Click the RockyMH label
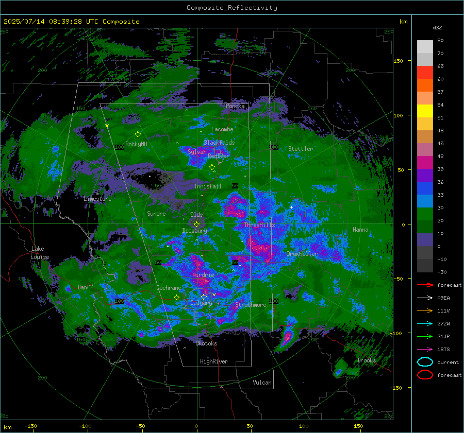The height and width of the screenshot is (433, 464). (136, 144)
